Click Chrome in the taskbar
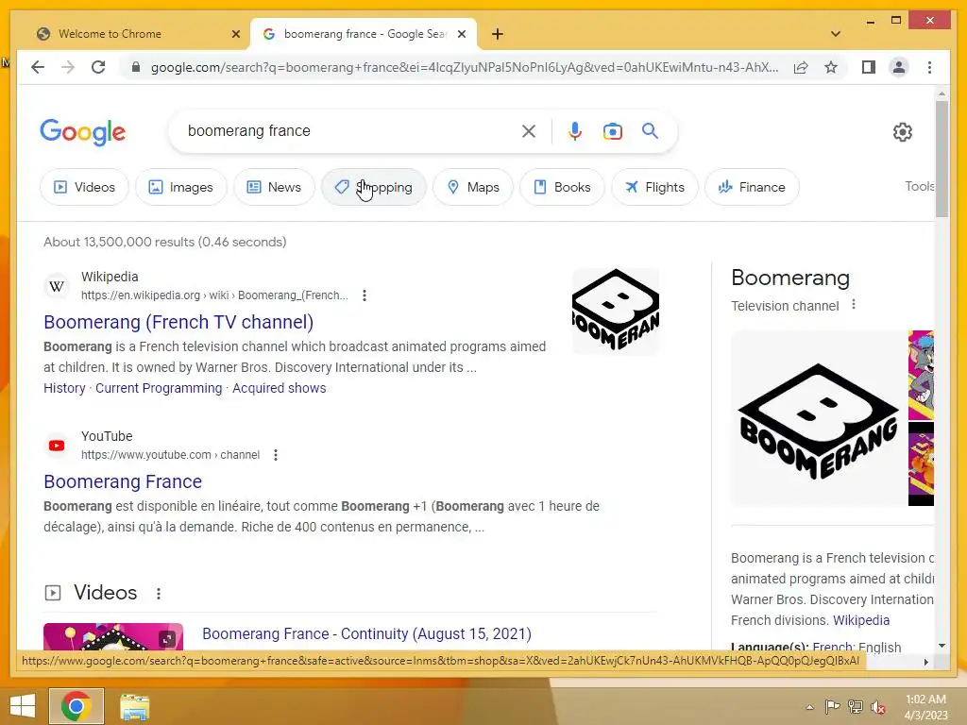The height and width of the screenshot is (725, 967). pyautogui.click(x=76, y=706)
